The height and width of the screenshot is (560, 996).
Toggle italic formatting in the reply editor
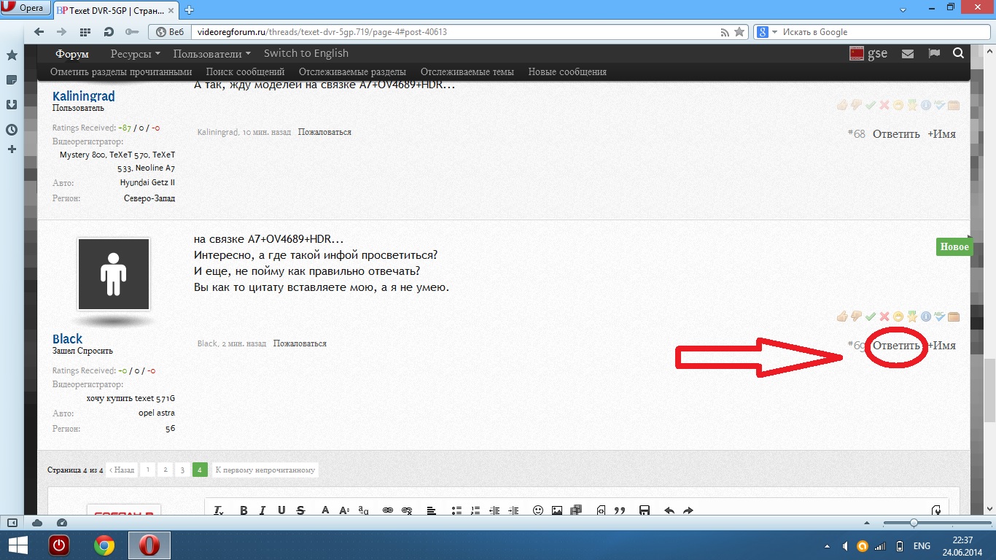(x=262, y=511)
